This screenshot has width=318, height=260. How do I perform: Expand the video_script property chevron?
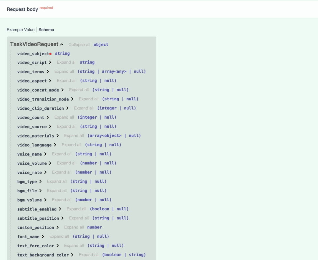point(50,62)
